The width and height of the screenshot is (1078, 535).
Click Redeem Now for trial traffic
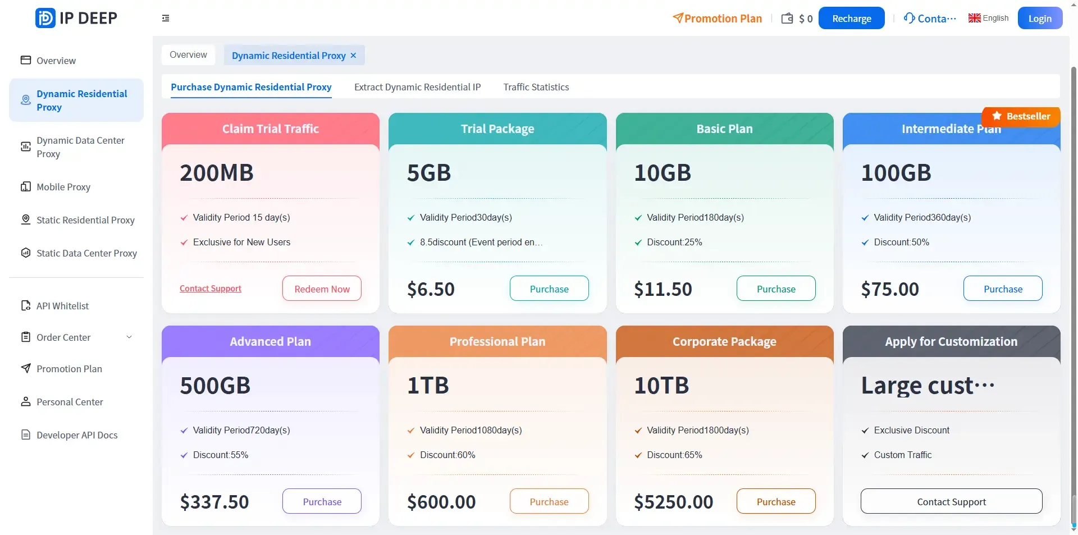pos(321,288)
